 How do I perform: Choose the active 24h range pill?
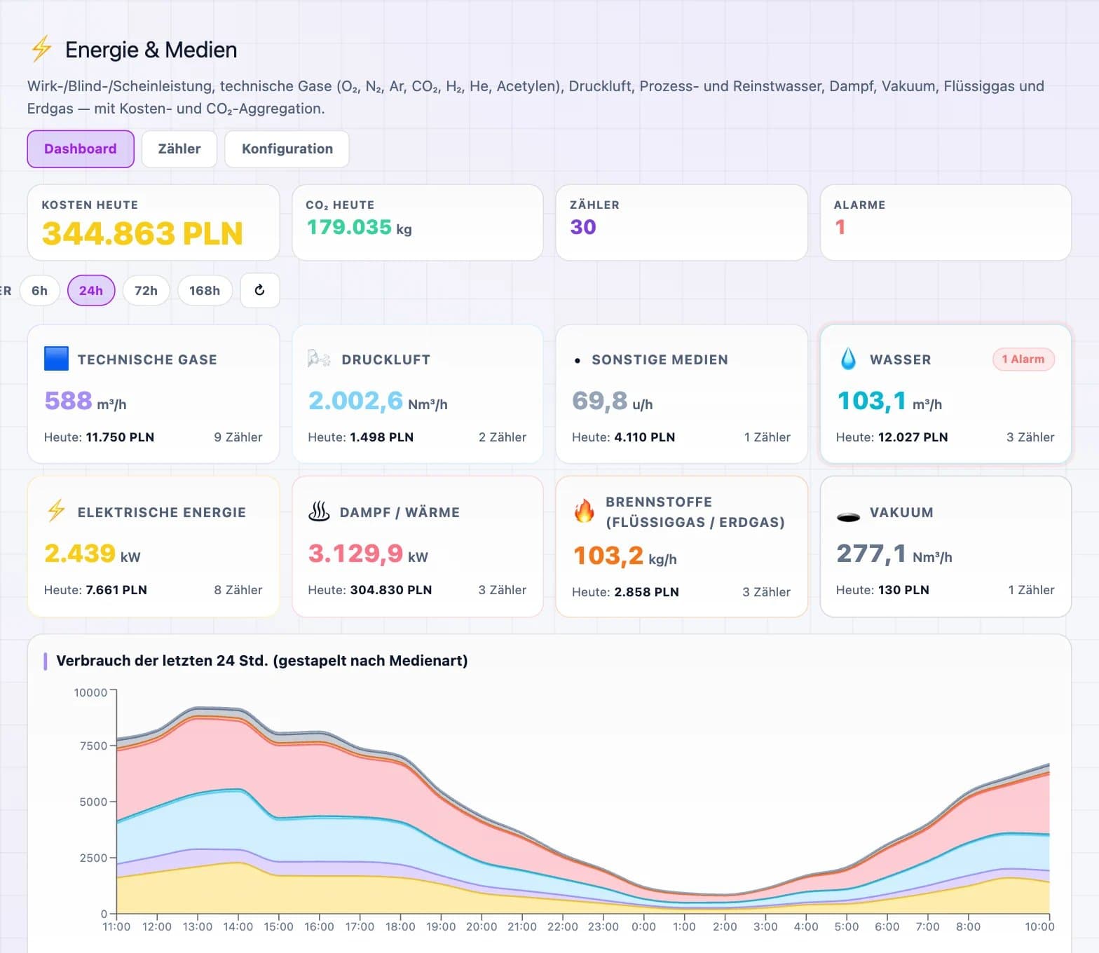(91, 290)
